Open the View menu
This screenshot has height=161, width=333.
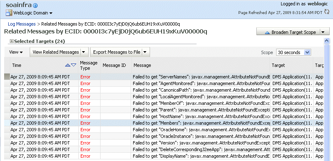coord(16,52)
